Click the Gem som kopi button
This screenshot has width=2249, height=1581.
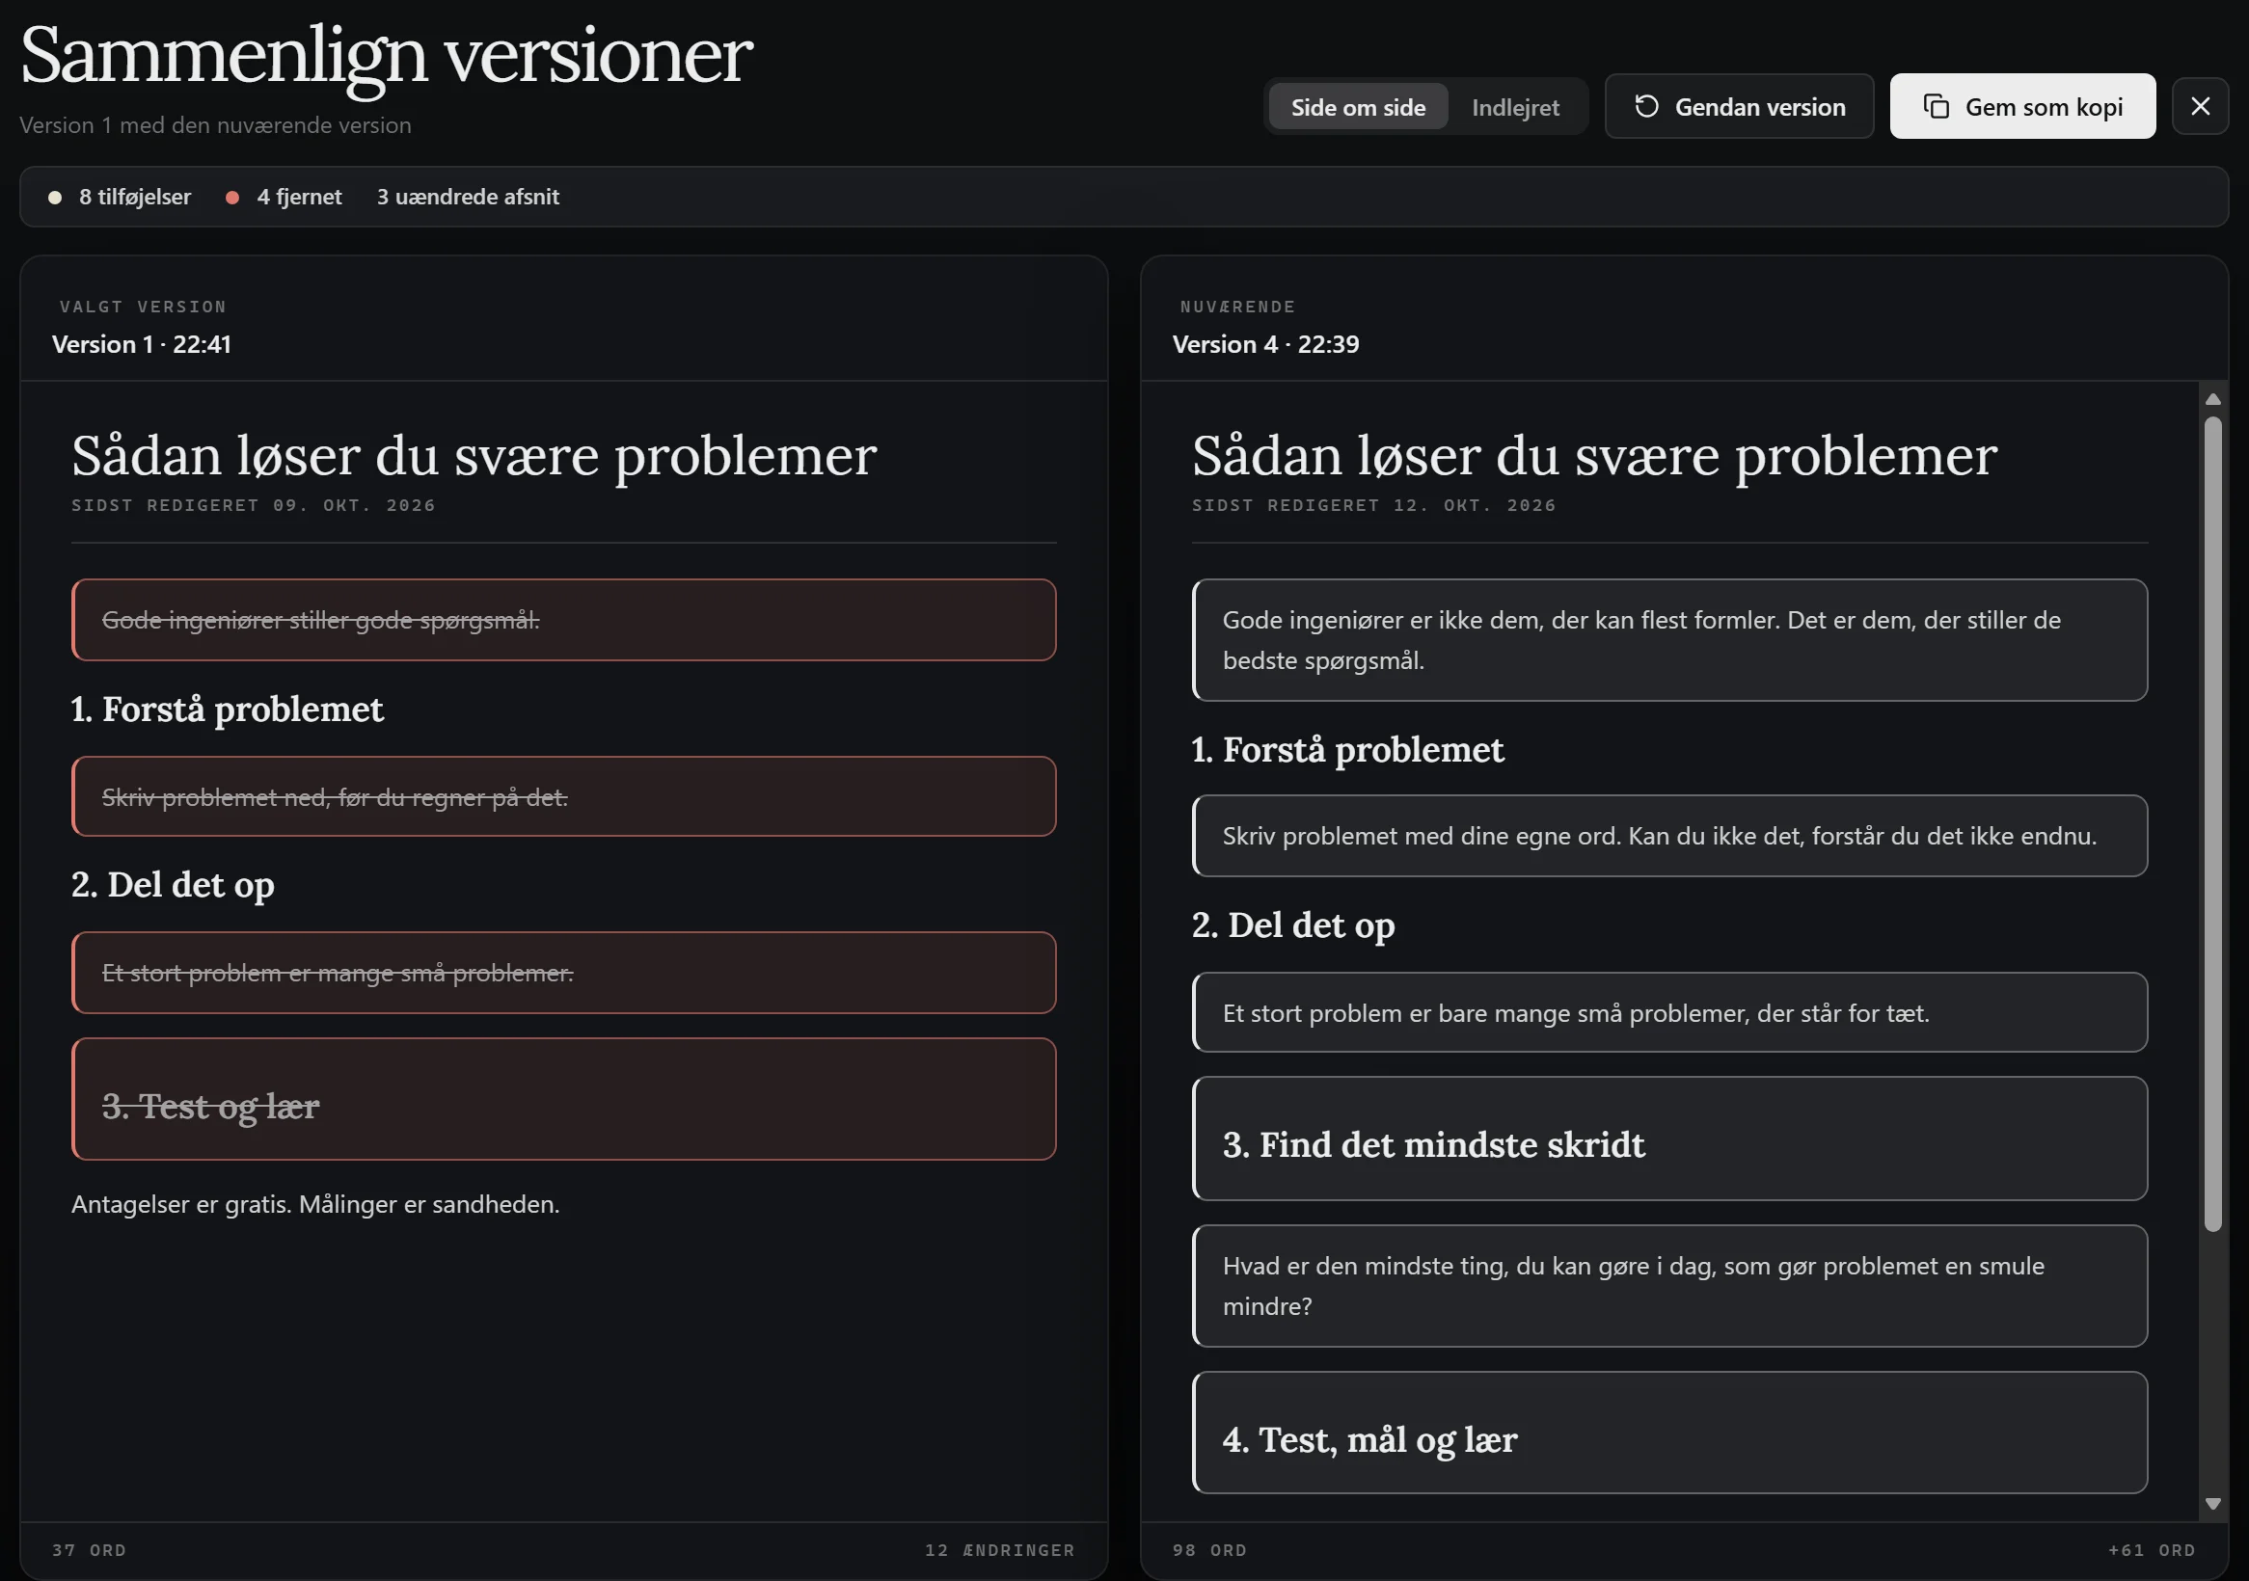[x=2021, y=106]
